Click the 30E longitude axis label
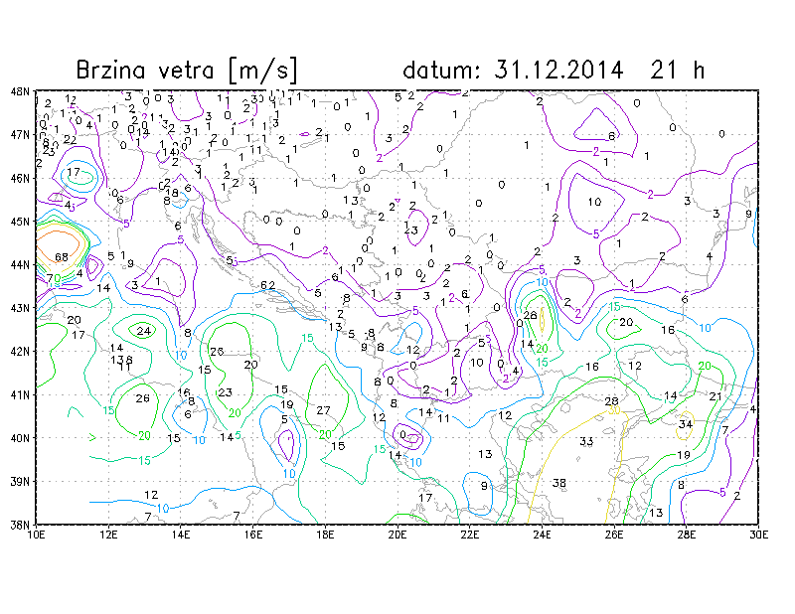Screen dimensions: 795x614 [758, 535]
